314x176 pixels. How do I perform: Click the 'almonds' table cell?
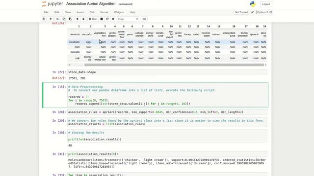[x=75, y=34]
